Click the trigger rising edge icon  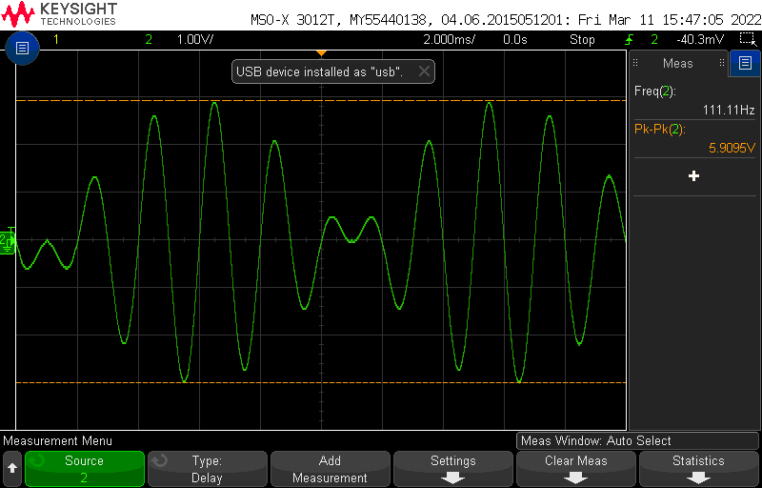(x=629, y=39)
